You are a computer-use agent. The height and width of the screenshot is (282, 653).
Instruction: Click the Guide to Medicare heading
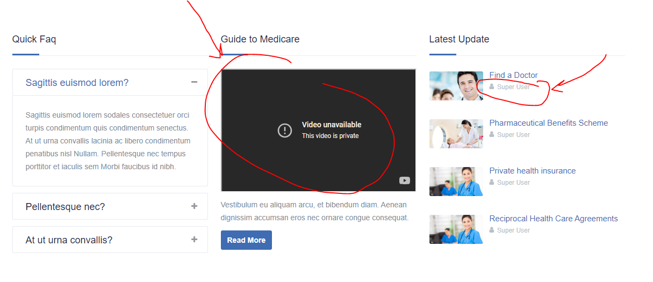tap(260, 39)
